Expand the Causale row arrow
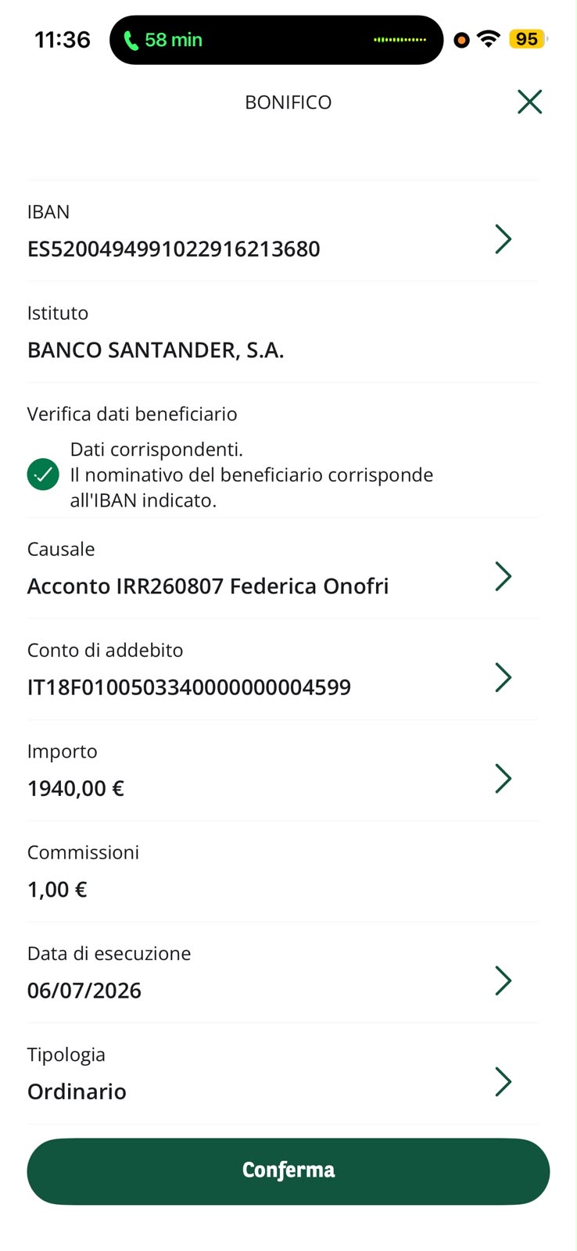This screenshot has width=577, height=1251. [504, 576]
